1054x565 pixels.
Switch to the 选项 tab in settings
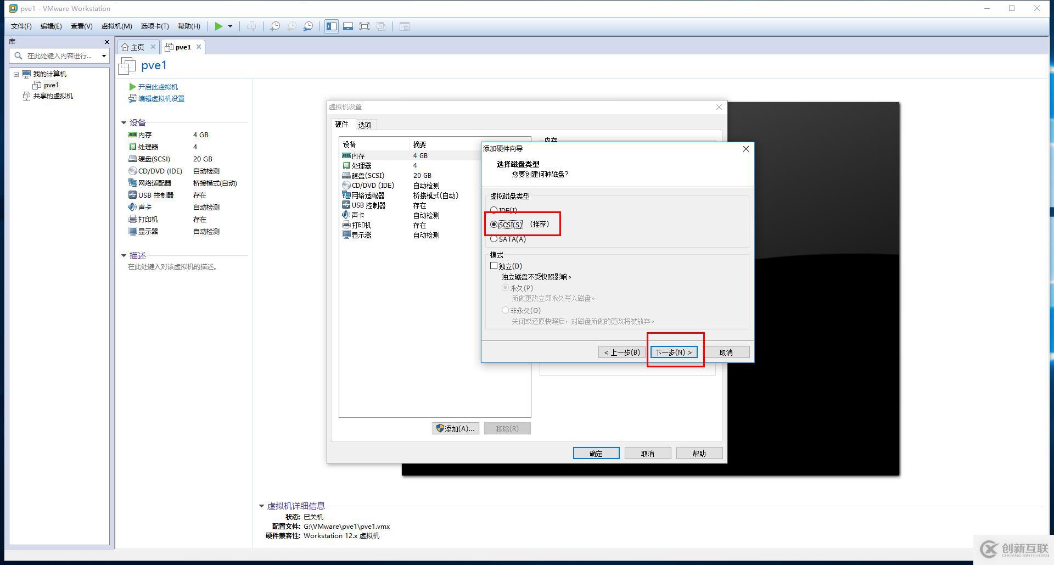pyautogui.click(x=365, y=125)
